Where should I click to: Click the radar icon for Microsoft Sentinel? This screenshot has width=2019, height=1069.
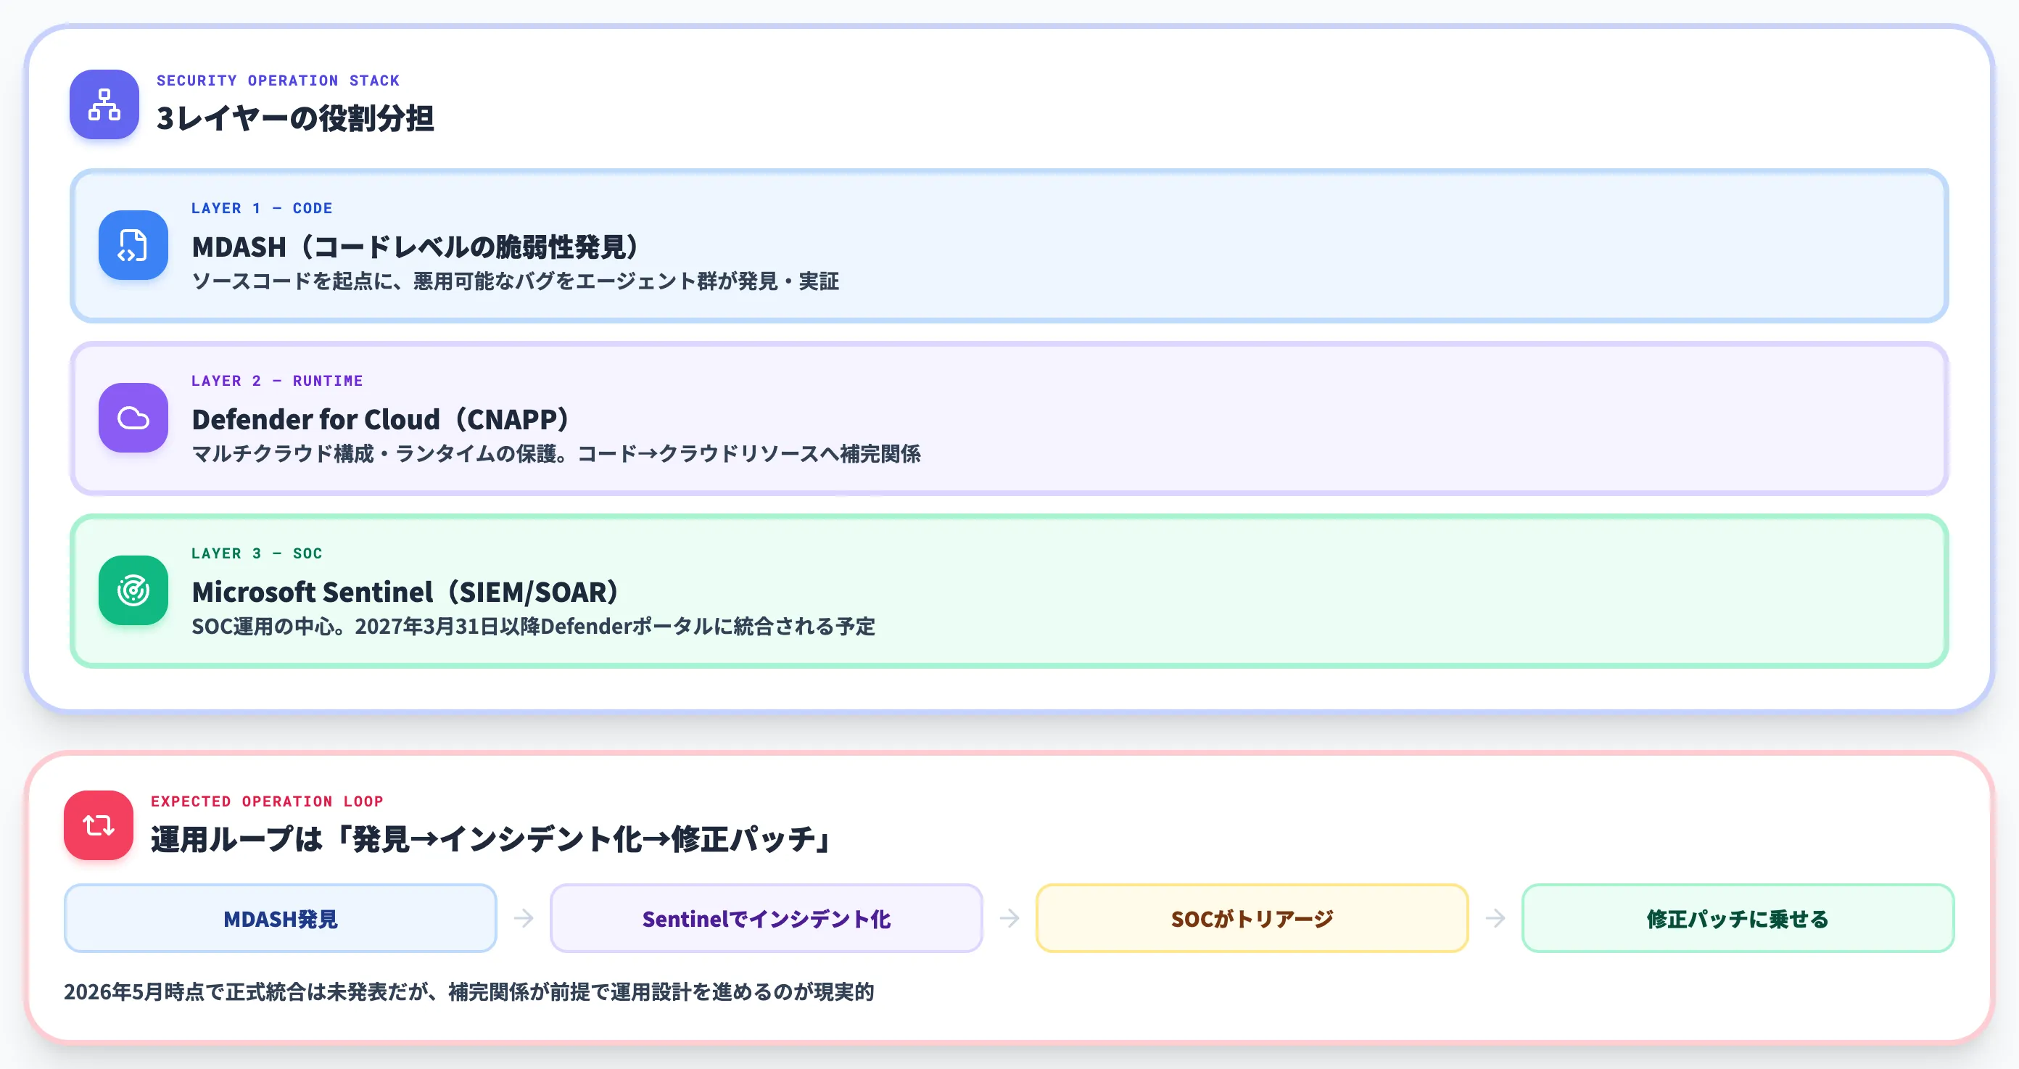pos(133,590)
